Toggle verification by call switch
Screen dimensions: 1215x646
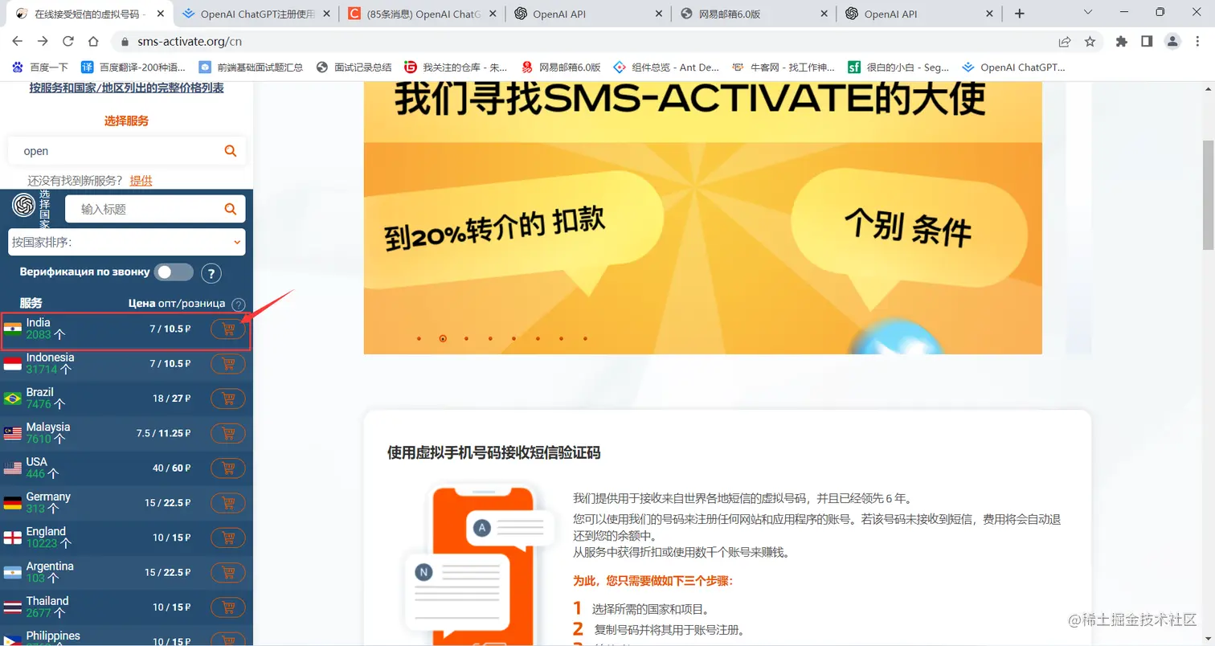(x=174, y=272)
